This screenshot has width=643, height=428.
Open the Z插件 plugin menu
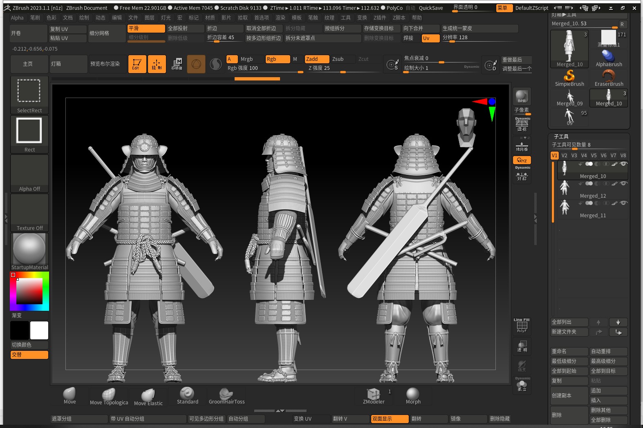[380, 18]
